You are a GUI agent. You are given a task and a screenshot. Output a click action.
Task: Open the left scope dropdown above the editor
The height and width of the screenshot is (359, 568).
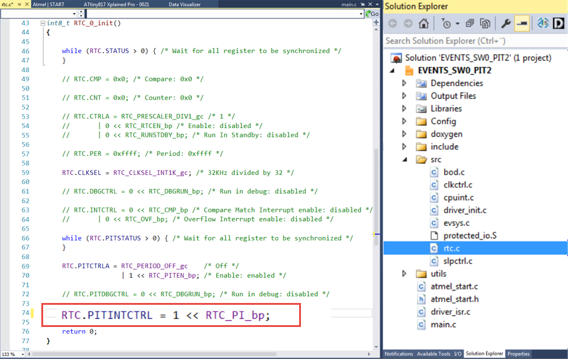tap(74, 14)
